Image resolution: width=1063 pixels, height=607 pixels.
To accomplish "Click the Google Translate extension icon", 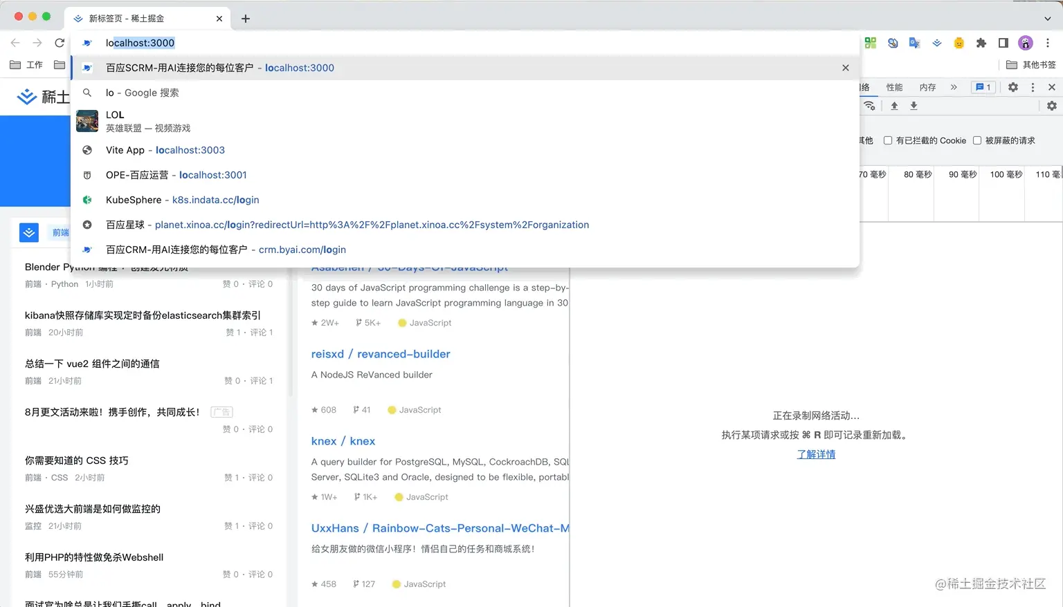I will pyautogui.click(x=914, y=43).
